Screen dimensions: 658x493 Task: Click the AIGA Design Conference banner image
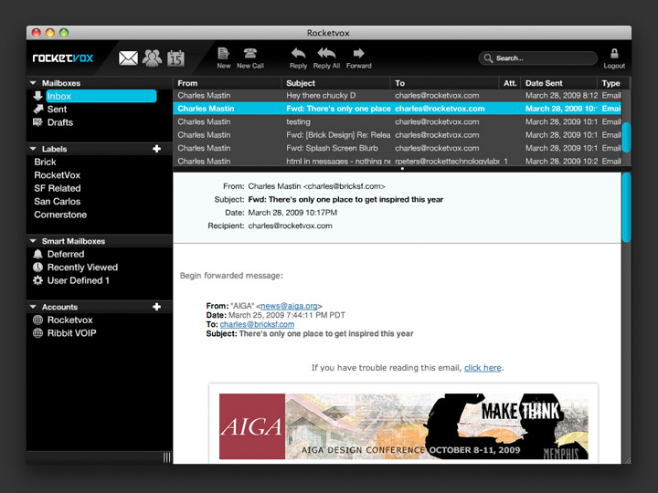click(403, 426)
